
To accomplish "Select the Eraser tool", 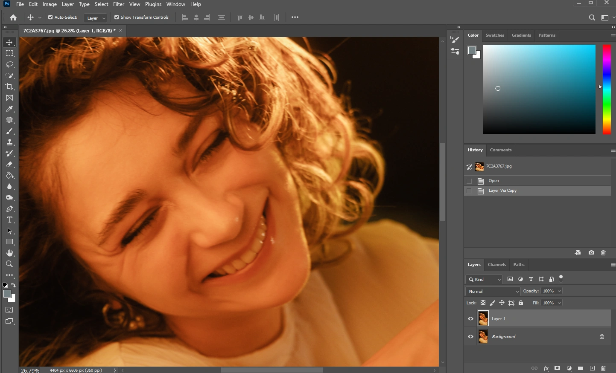I will point(9,165).
